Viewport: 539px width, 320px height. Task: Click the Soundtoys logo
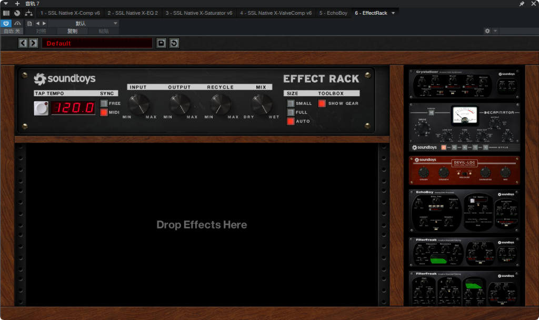click(65, 79)
